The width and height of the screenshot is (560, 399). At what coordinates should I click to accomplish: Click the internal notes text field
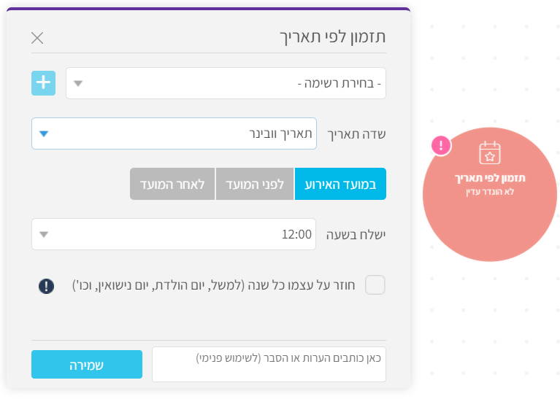(x=269, y=365)
